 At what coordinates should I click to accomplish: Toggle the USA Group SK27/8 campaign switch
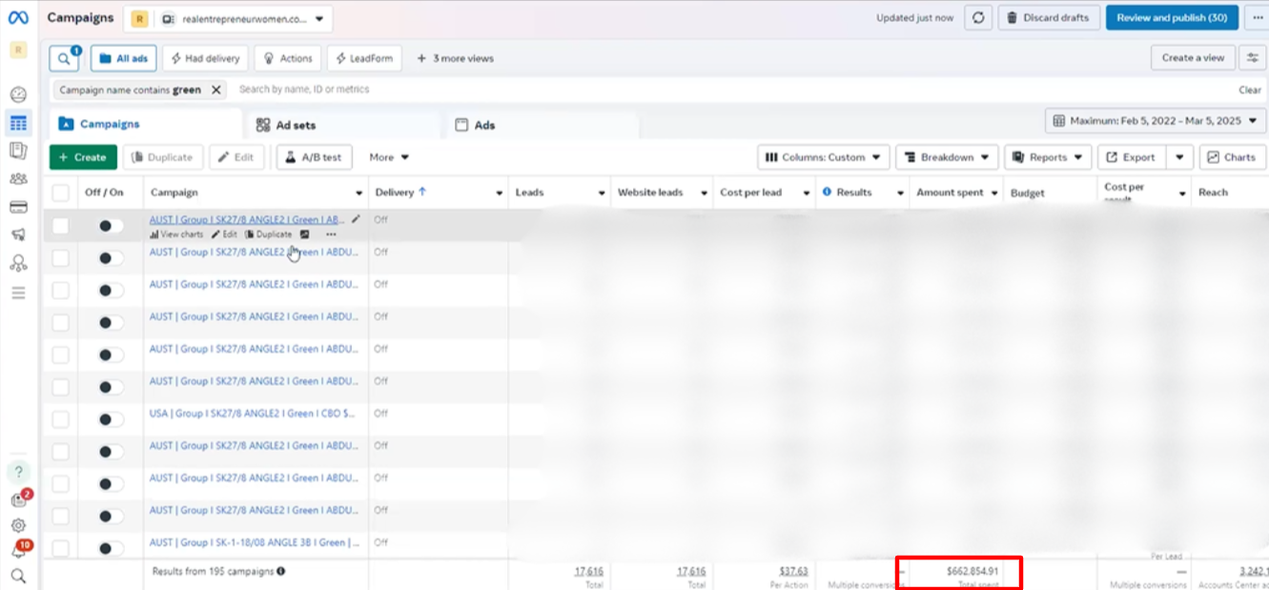pos(111,419)
